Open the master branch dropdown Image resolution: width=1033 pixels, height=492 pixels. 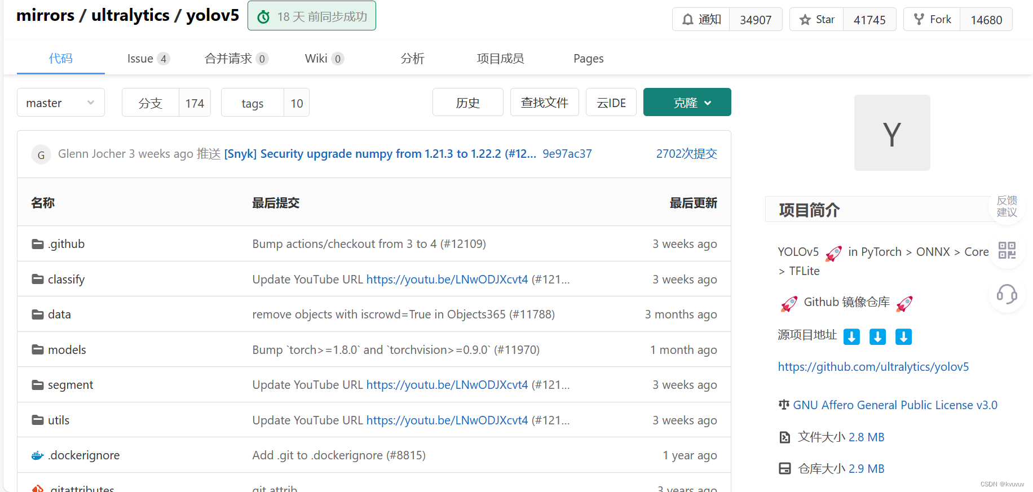click(61, 103)
